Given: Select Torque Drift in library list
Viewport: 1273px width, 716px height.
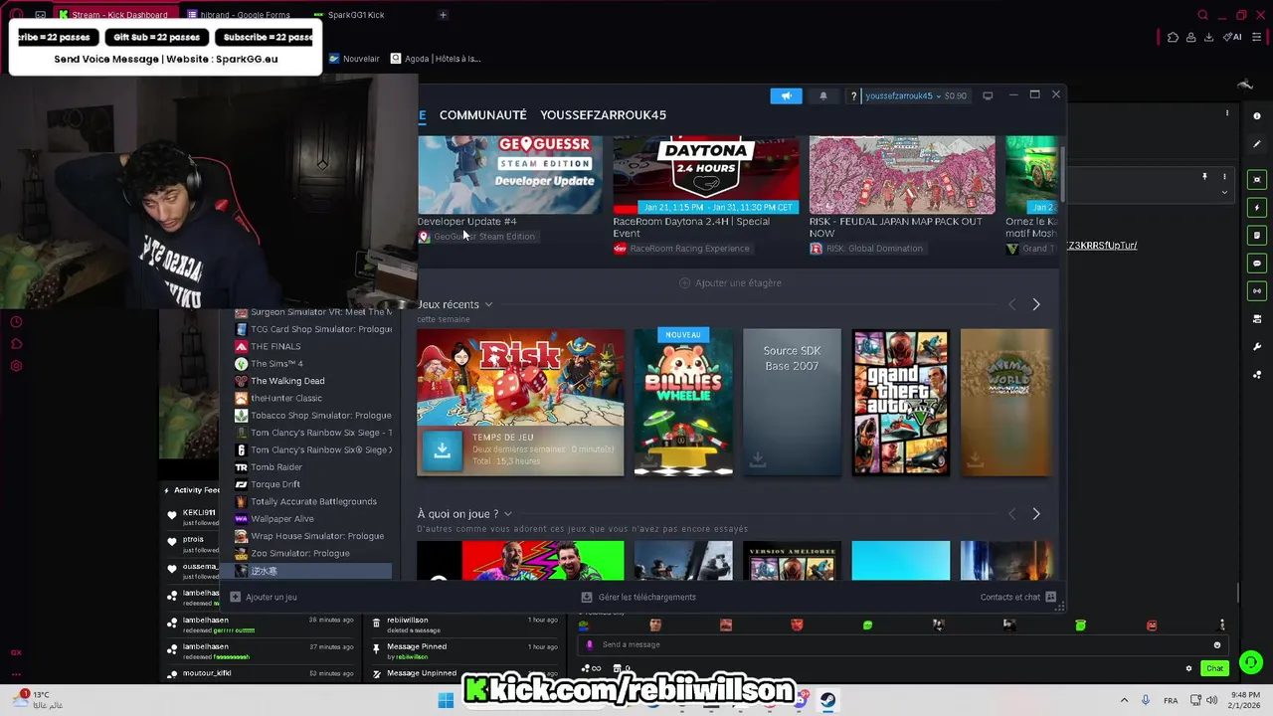Looking at the screenshot, I should (x=312, y=484).
